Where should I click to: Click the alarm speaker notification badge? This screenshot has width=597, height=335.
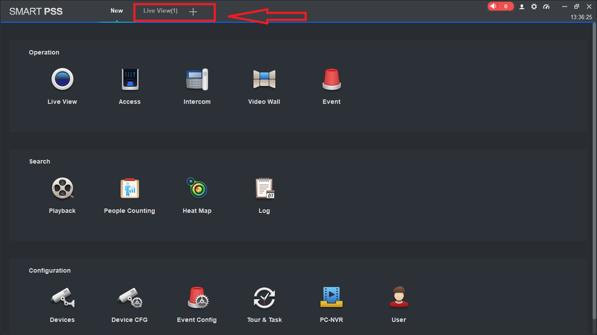coord(500,7)
